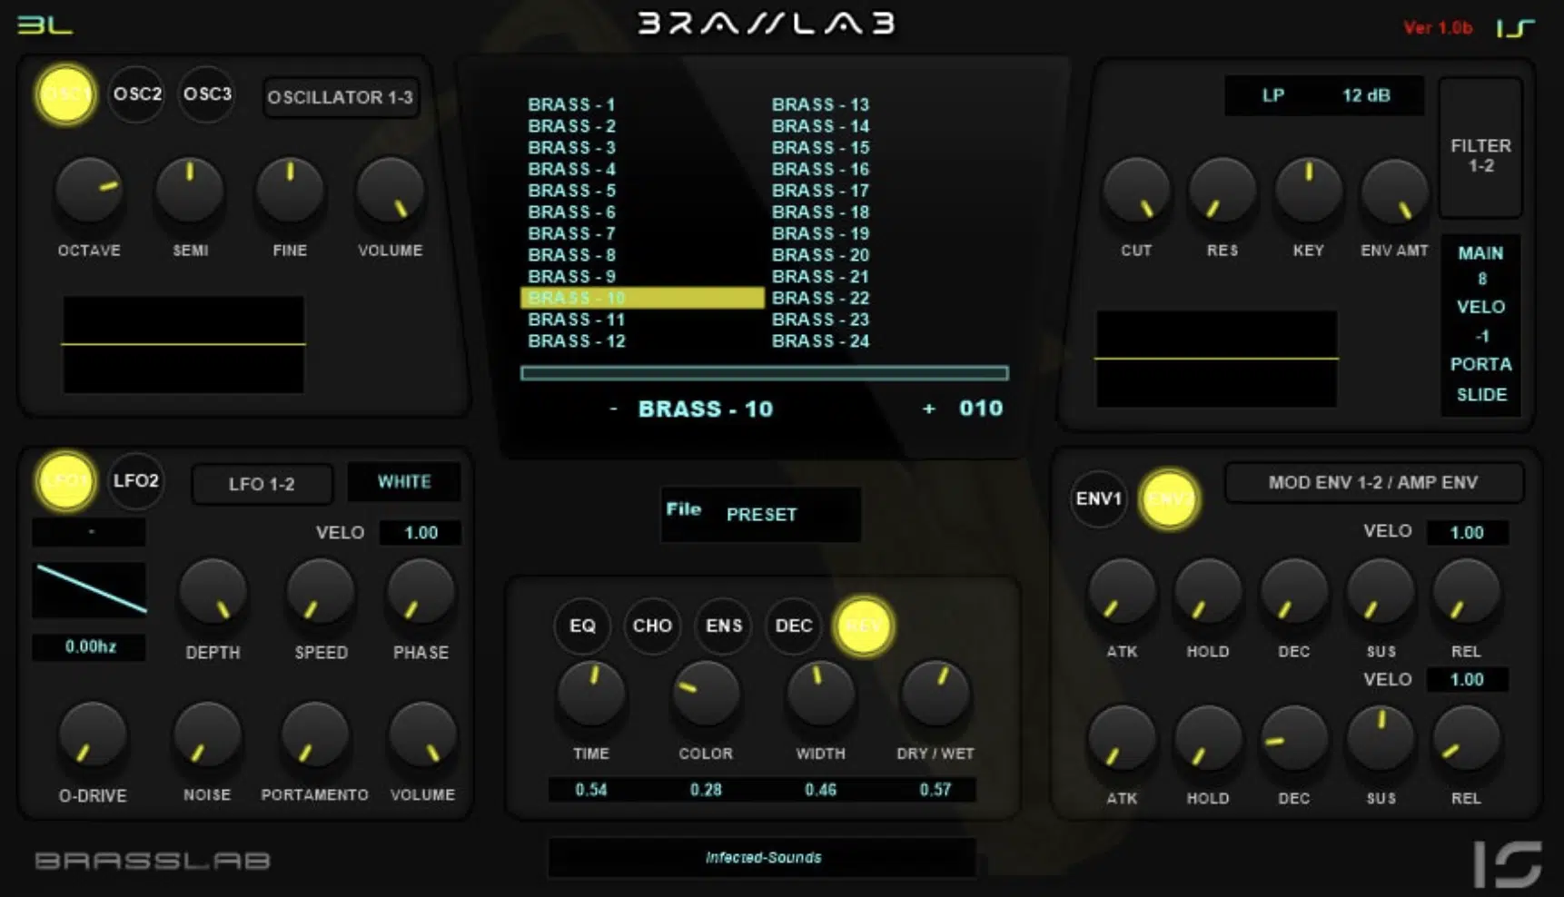Open the EQ effect tab

click(x=582, y=626)
